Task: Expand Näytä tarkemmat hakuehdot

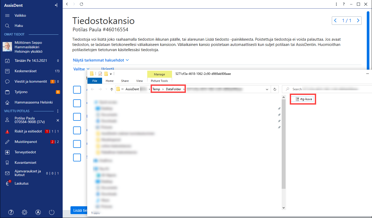Action: [101, 60]
